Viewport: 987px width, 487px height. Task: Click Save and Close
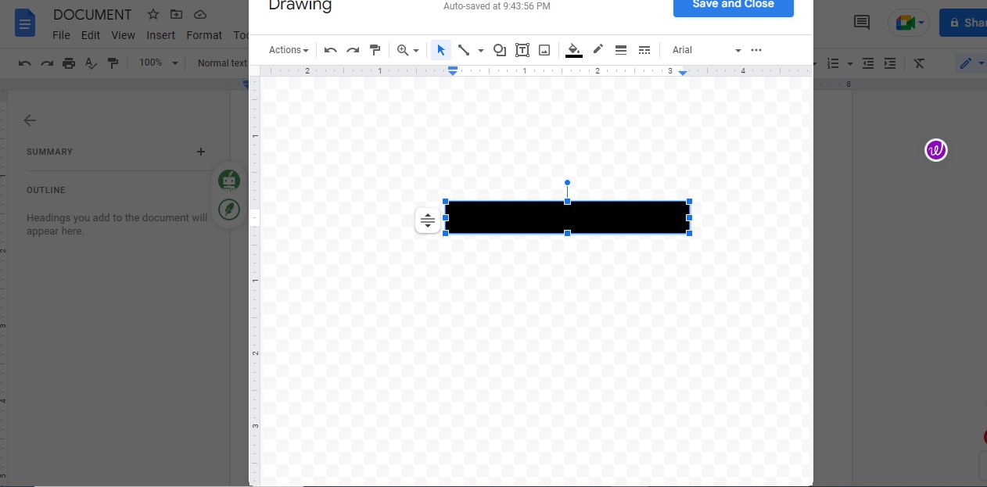tap(732, 4)
